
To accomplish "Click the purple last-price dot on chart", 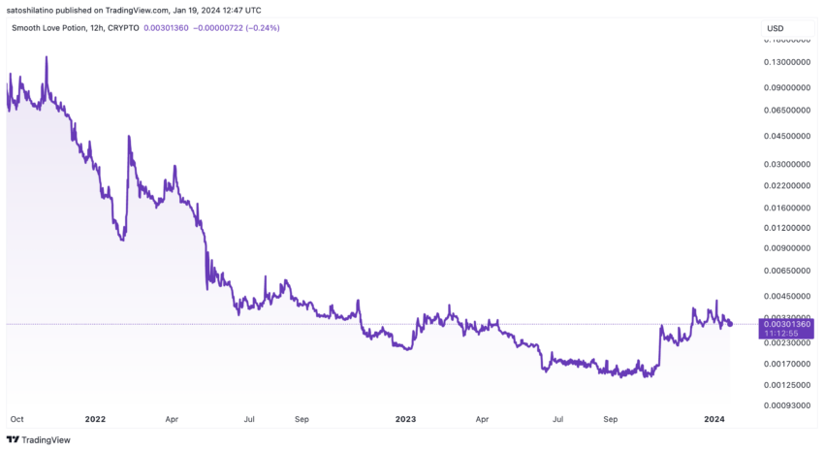I will tap(730, 324).
